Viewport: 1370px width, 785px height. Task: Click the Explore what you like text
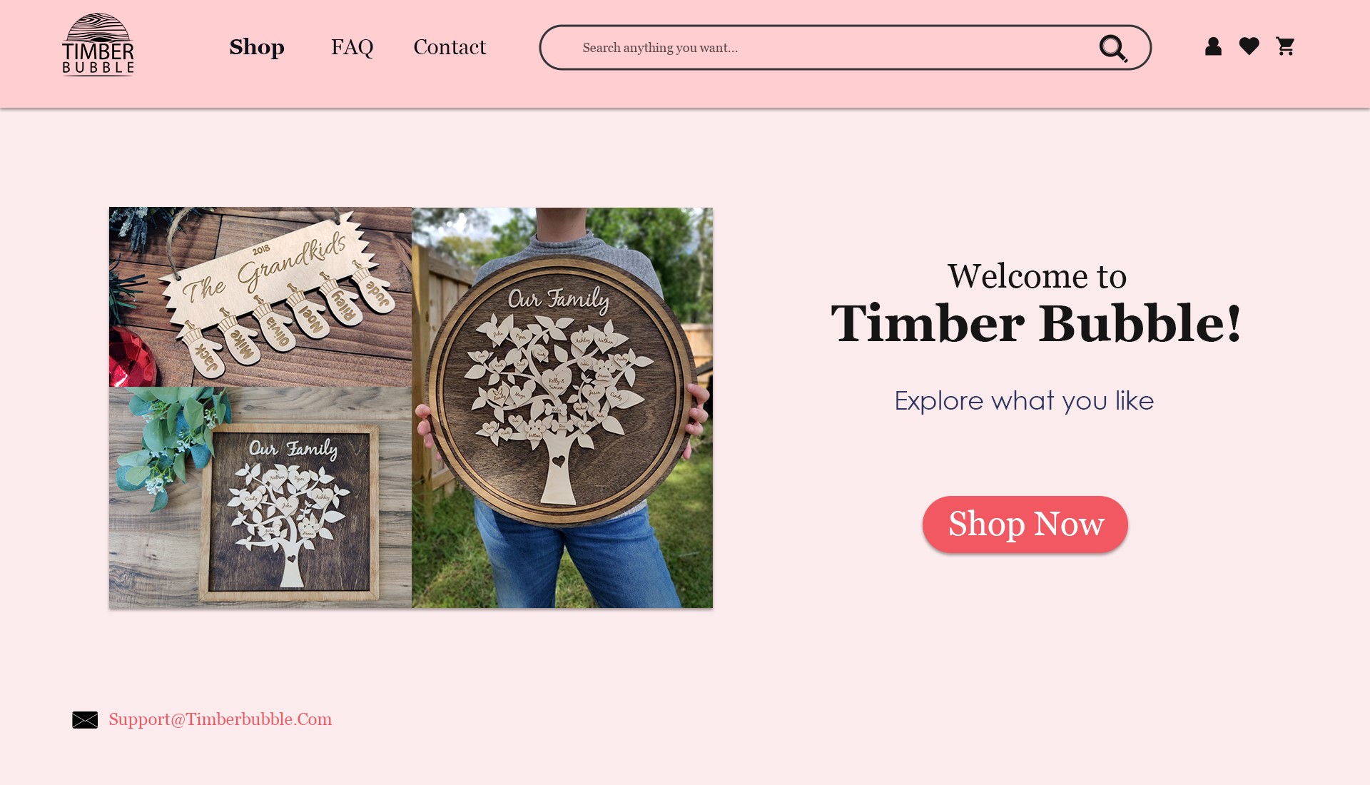[x=1024, y=401]
